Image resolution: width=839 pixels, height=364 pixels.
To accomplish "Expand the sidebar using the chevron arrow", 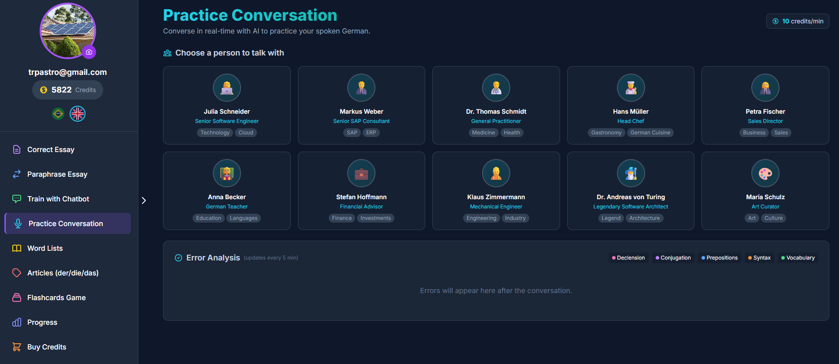I will 144,201.
